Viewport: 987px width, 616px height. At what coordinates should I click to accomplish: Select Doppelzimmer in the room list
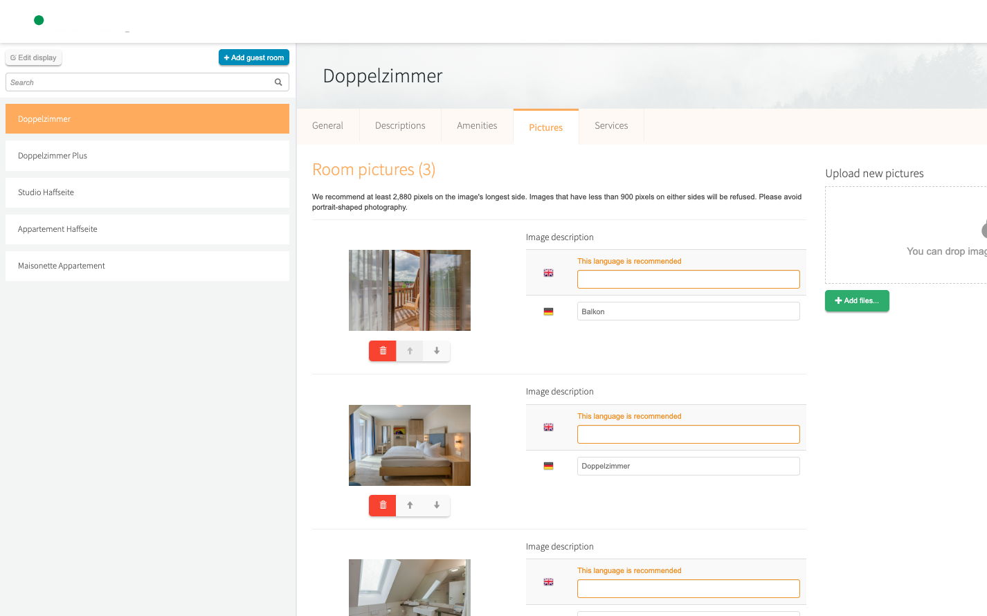(147, 119)
